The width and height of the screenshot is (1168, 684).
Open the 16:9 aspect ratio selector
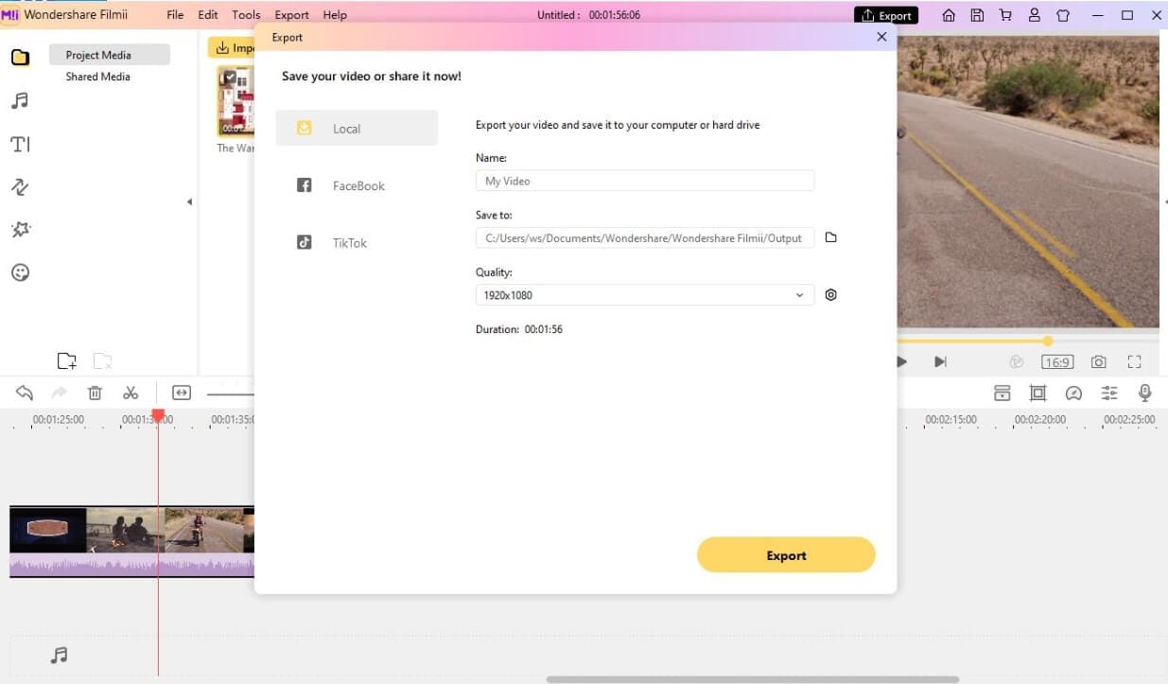click(x=1057, y=361)
